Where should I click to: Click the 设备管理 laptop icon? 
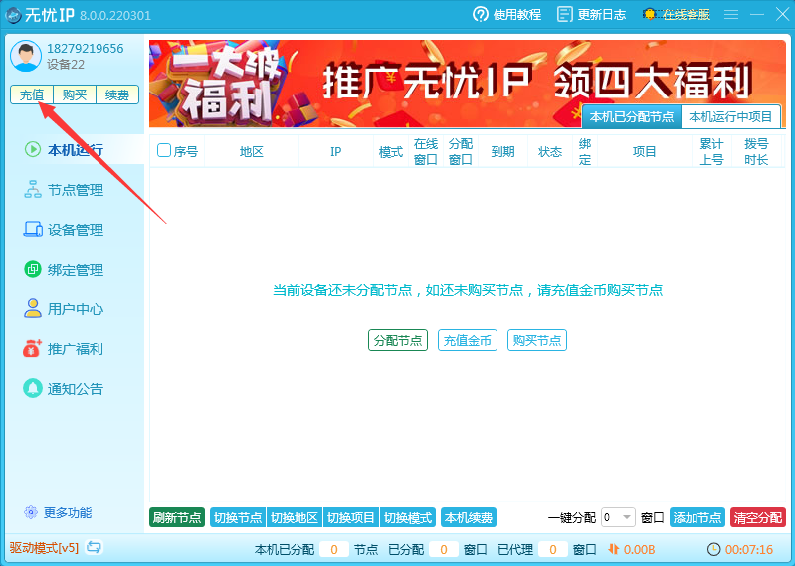(33, 229)
